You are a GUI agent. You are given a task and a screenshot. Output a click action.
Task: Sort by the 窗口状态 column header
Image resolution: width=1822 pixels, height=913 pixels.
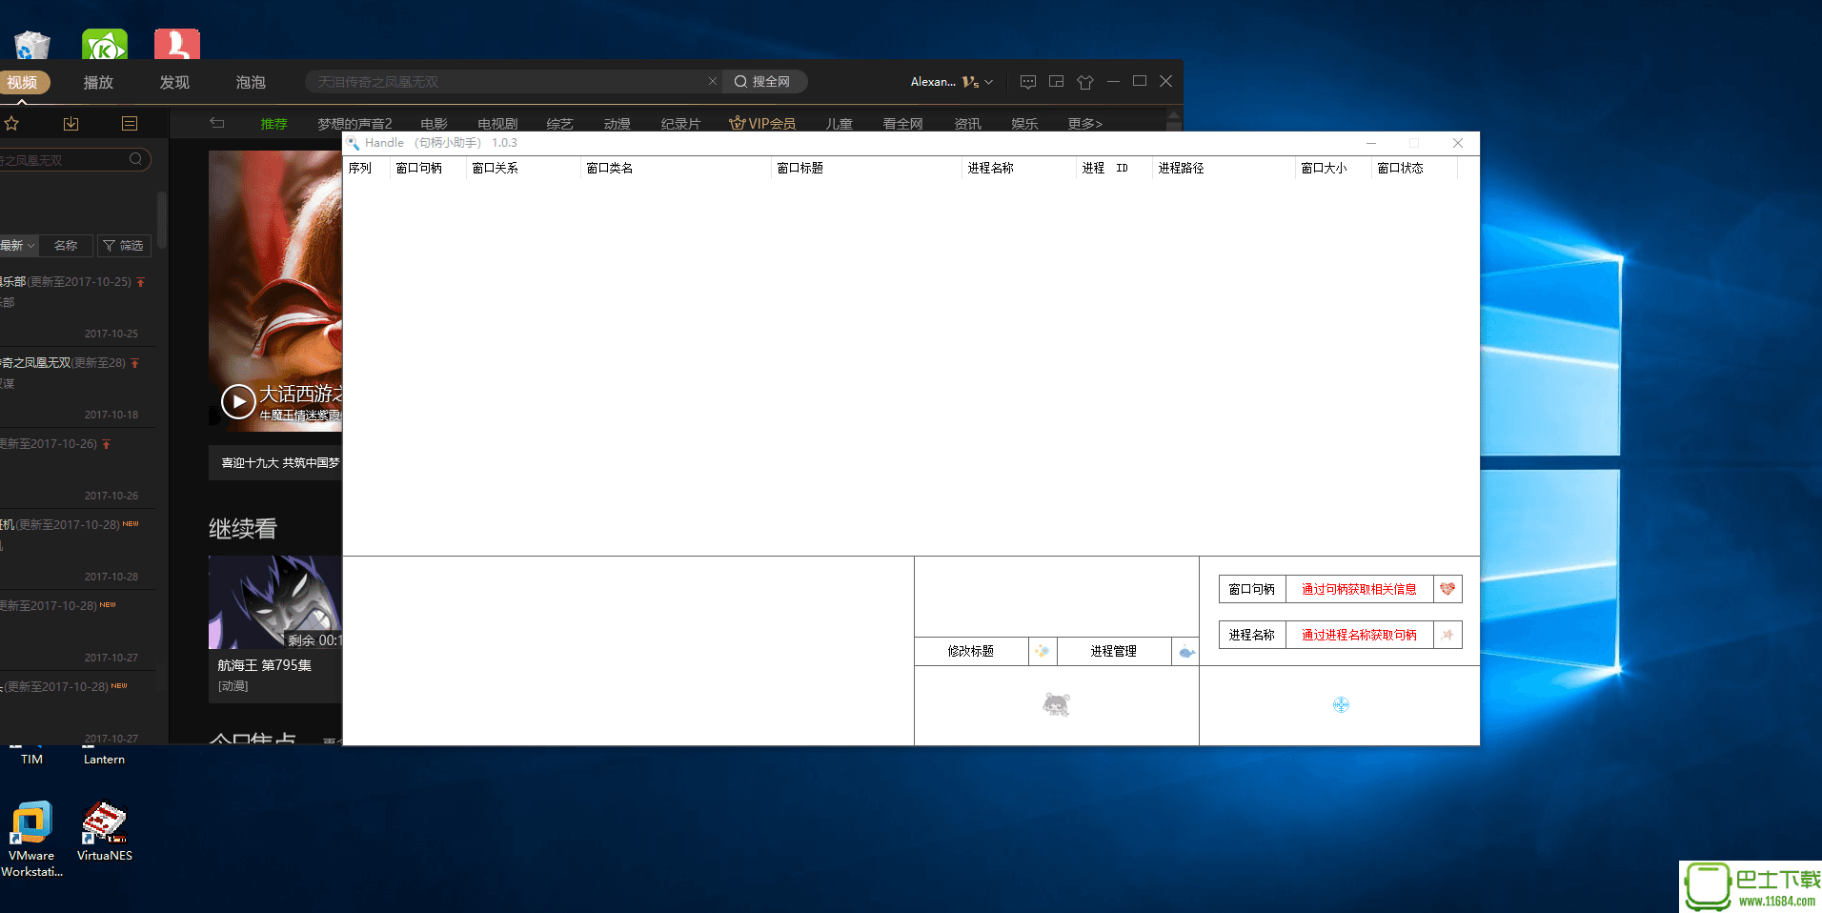(x=1414, y=168)
